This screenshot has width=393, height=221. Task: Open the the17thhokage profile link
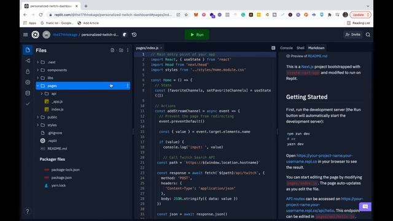click(x=65, y=34)
